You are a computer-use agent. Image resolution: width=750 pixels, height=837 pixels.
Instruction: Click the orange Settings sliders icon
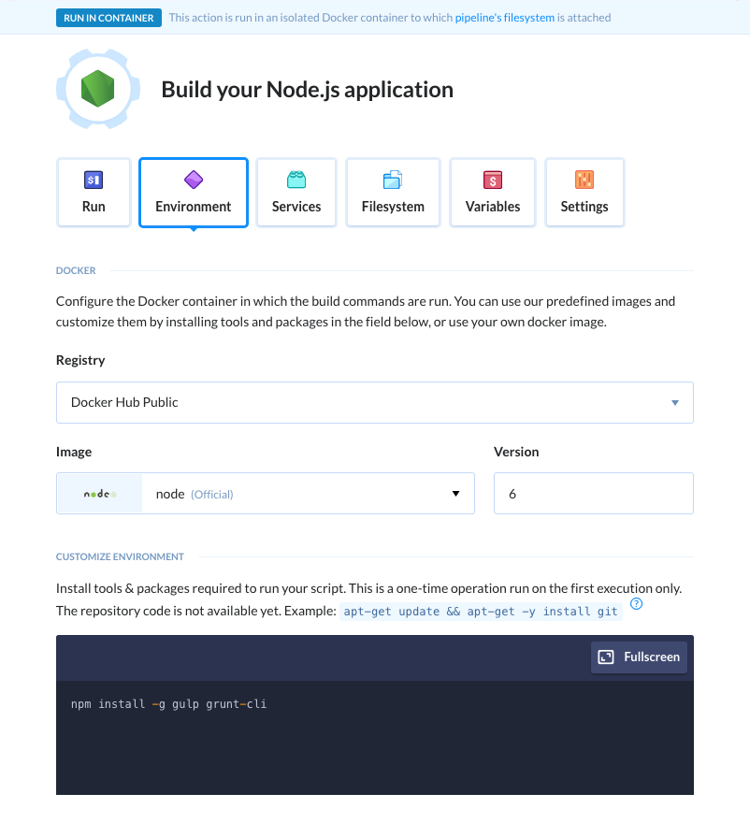584,180
